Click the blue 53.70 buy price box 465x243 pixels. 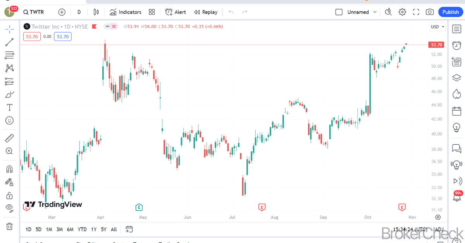point(62,37)
